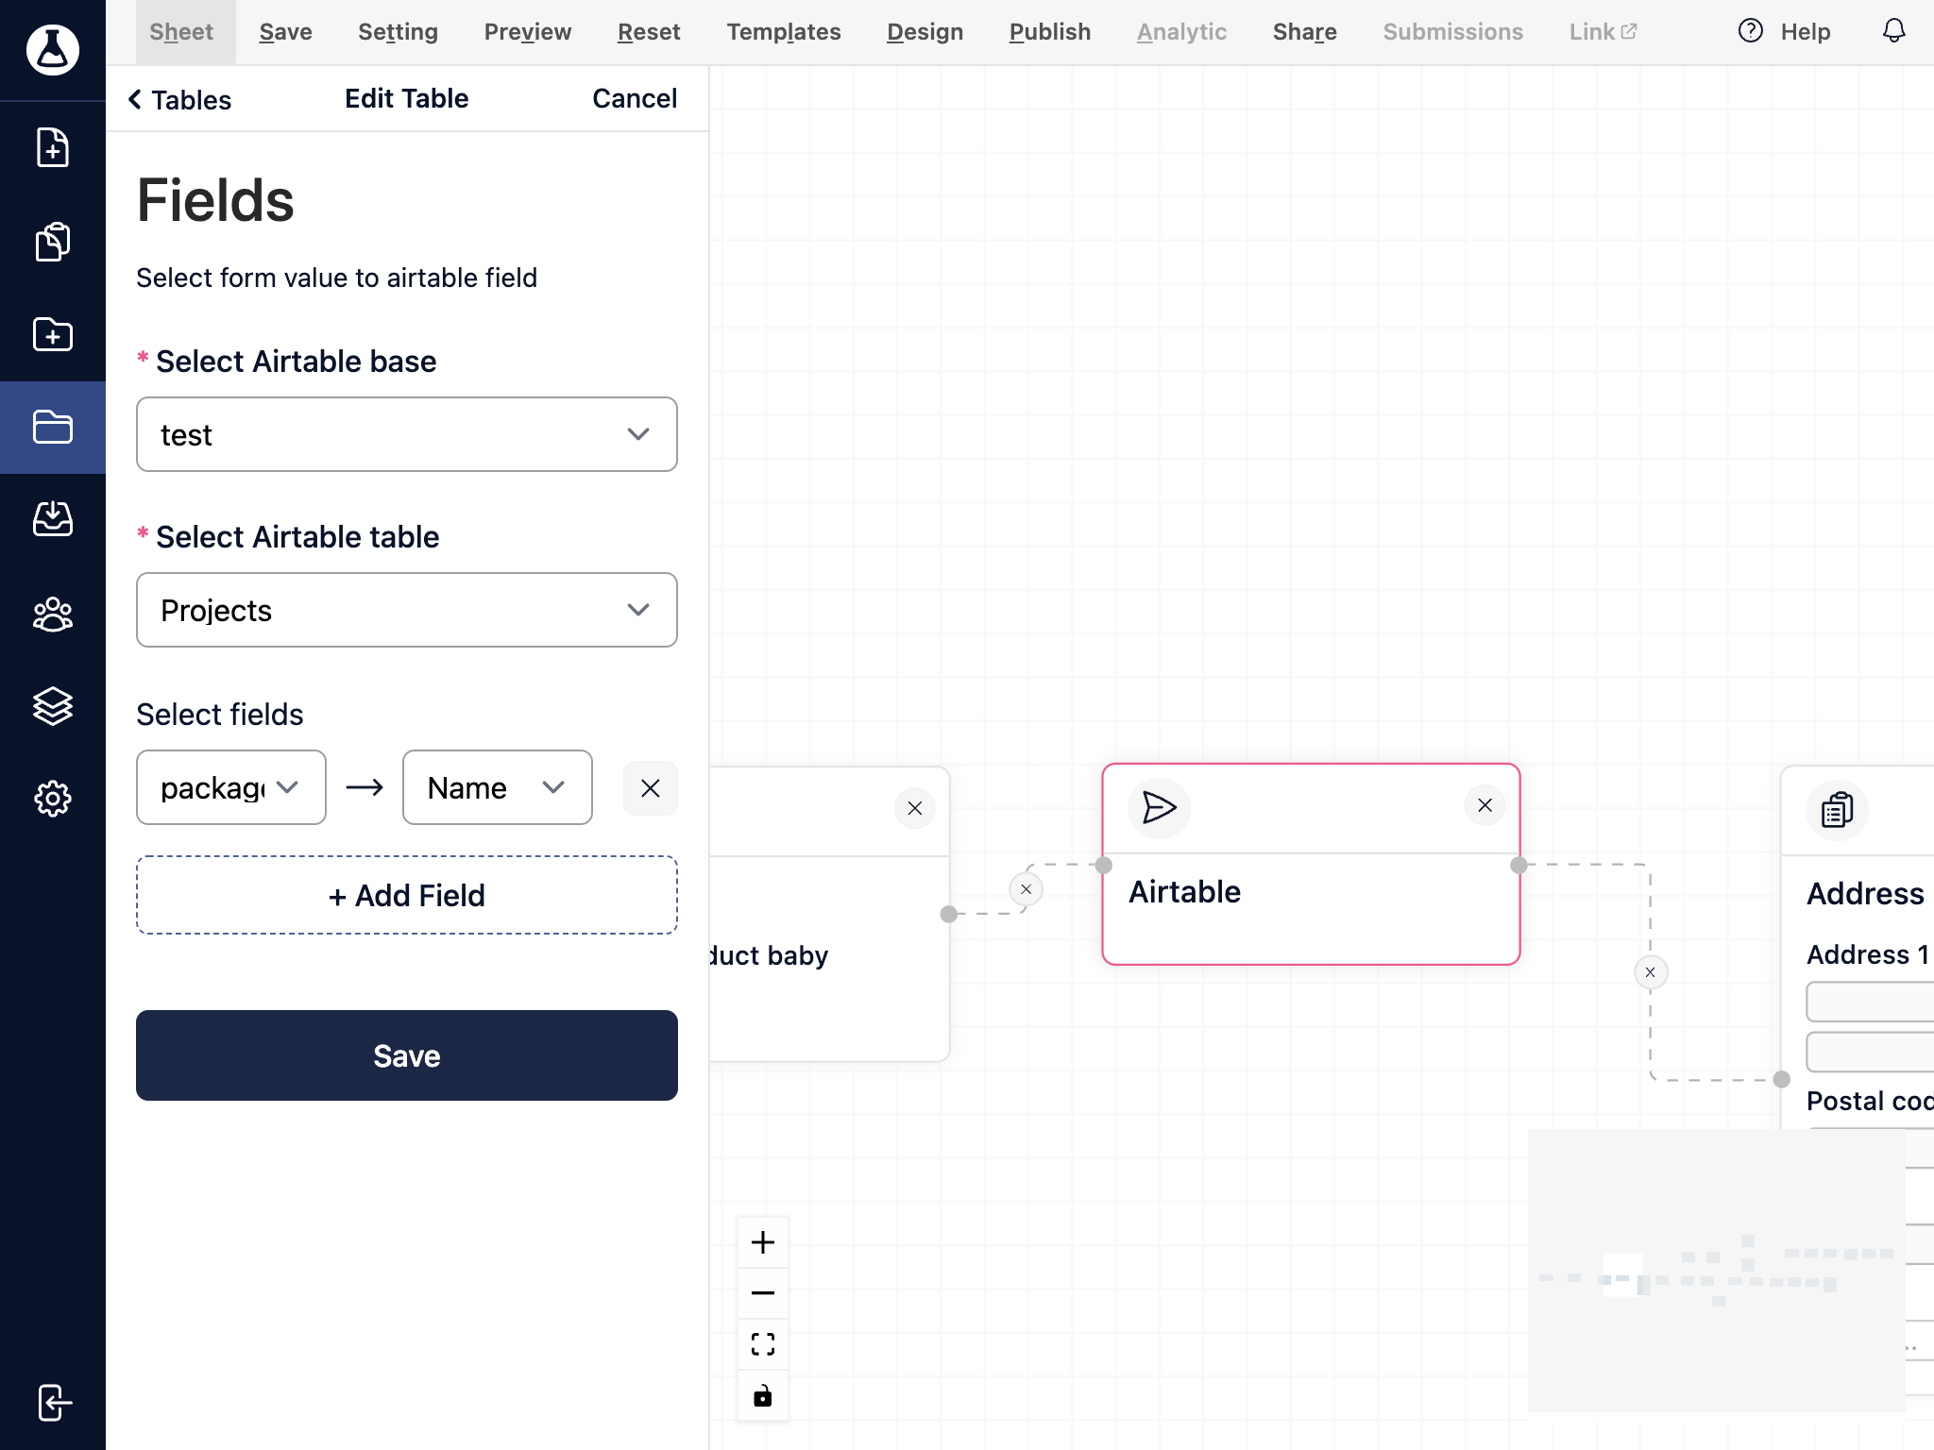Open the Design menu

coord(925,32)
